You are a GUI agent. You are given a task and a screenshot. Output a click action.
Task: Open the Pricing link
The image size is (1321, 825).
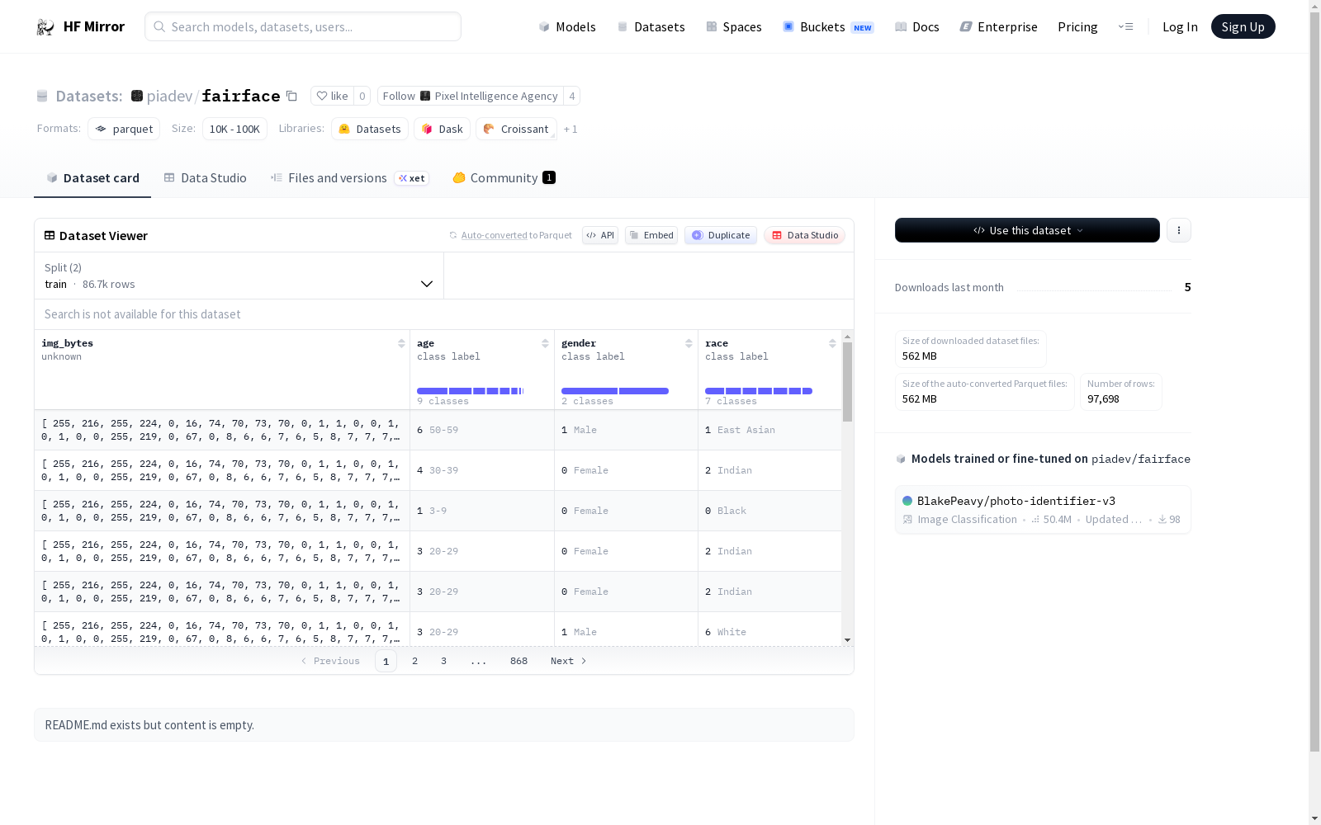point(1077,26)
